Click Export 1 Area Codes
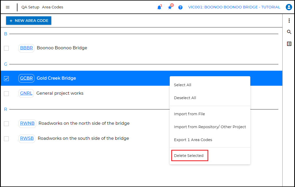295x187 pixels. click(193, 140)
